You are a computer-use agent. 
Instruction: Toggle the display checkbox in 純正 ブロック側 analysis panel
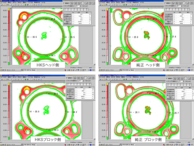(167, 78)
